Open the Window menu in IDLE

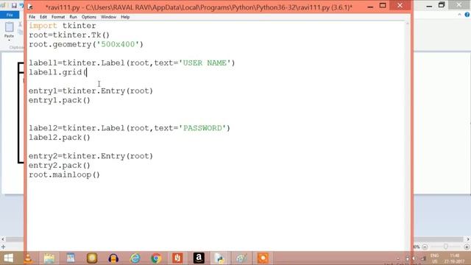[108, 17]
